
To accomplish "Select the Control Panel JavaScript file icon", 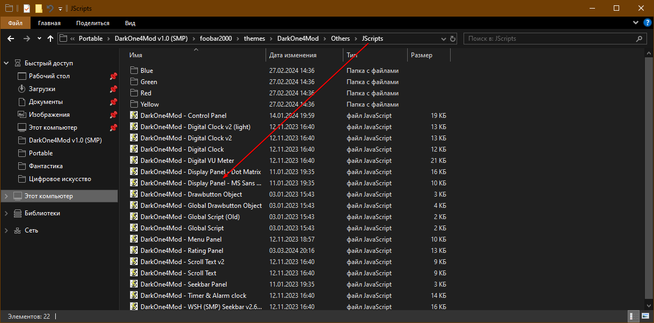I will tap(134, 116).
